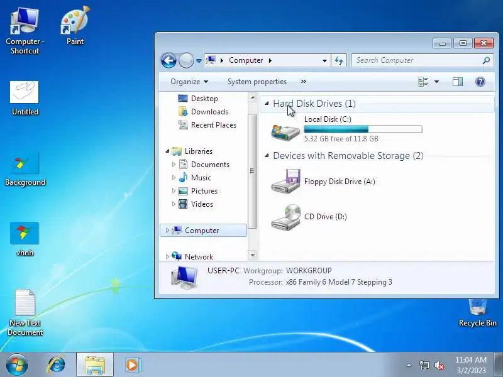Click System properties in the toolbar
The width and height of the screenshot is (503, 377).
257,82
